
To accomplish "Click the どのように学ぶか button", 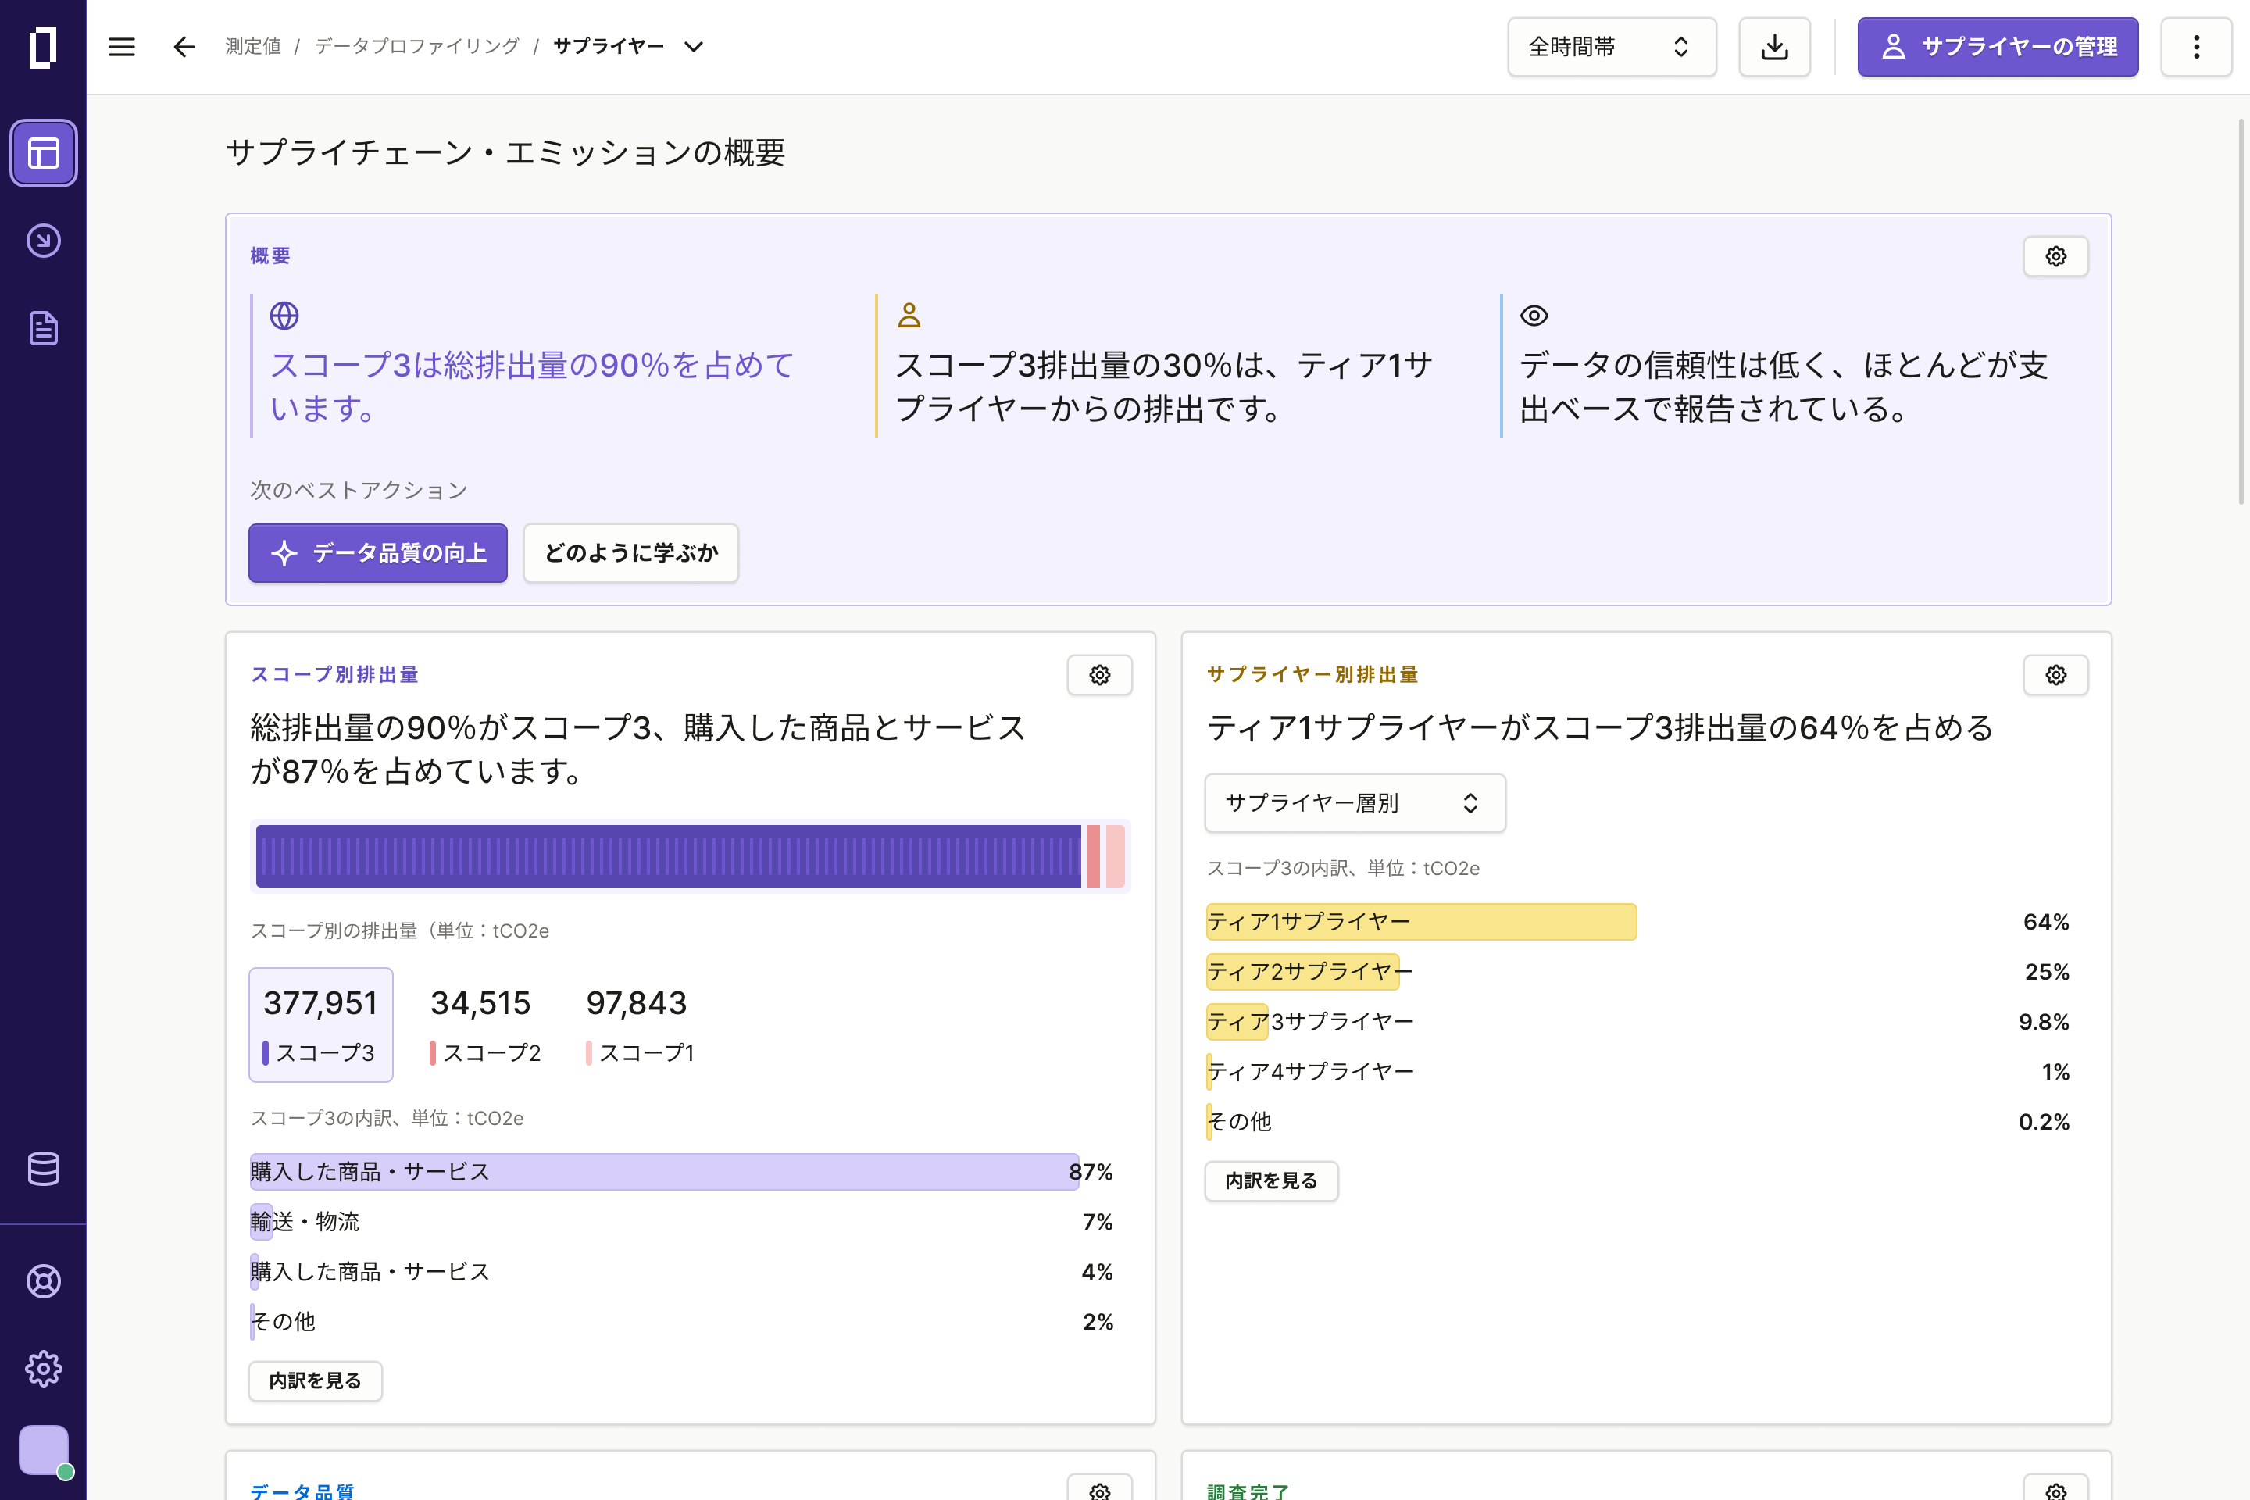I will coord(631,553).
